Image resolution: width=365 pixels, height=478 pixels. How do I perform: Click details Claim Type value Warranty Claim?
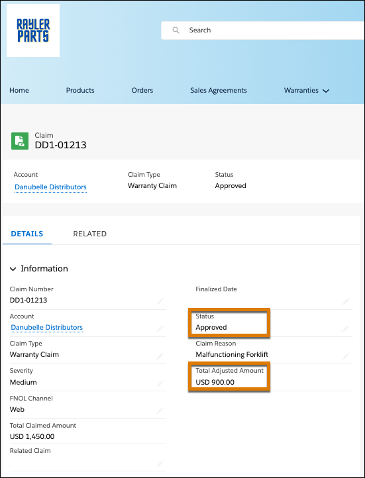coord(34,355)
